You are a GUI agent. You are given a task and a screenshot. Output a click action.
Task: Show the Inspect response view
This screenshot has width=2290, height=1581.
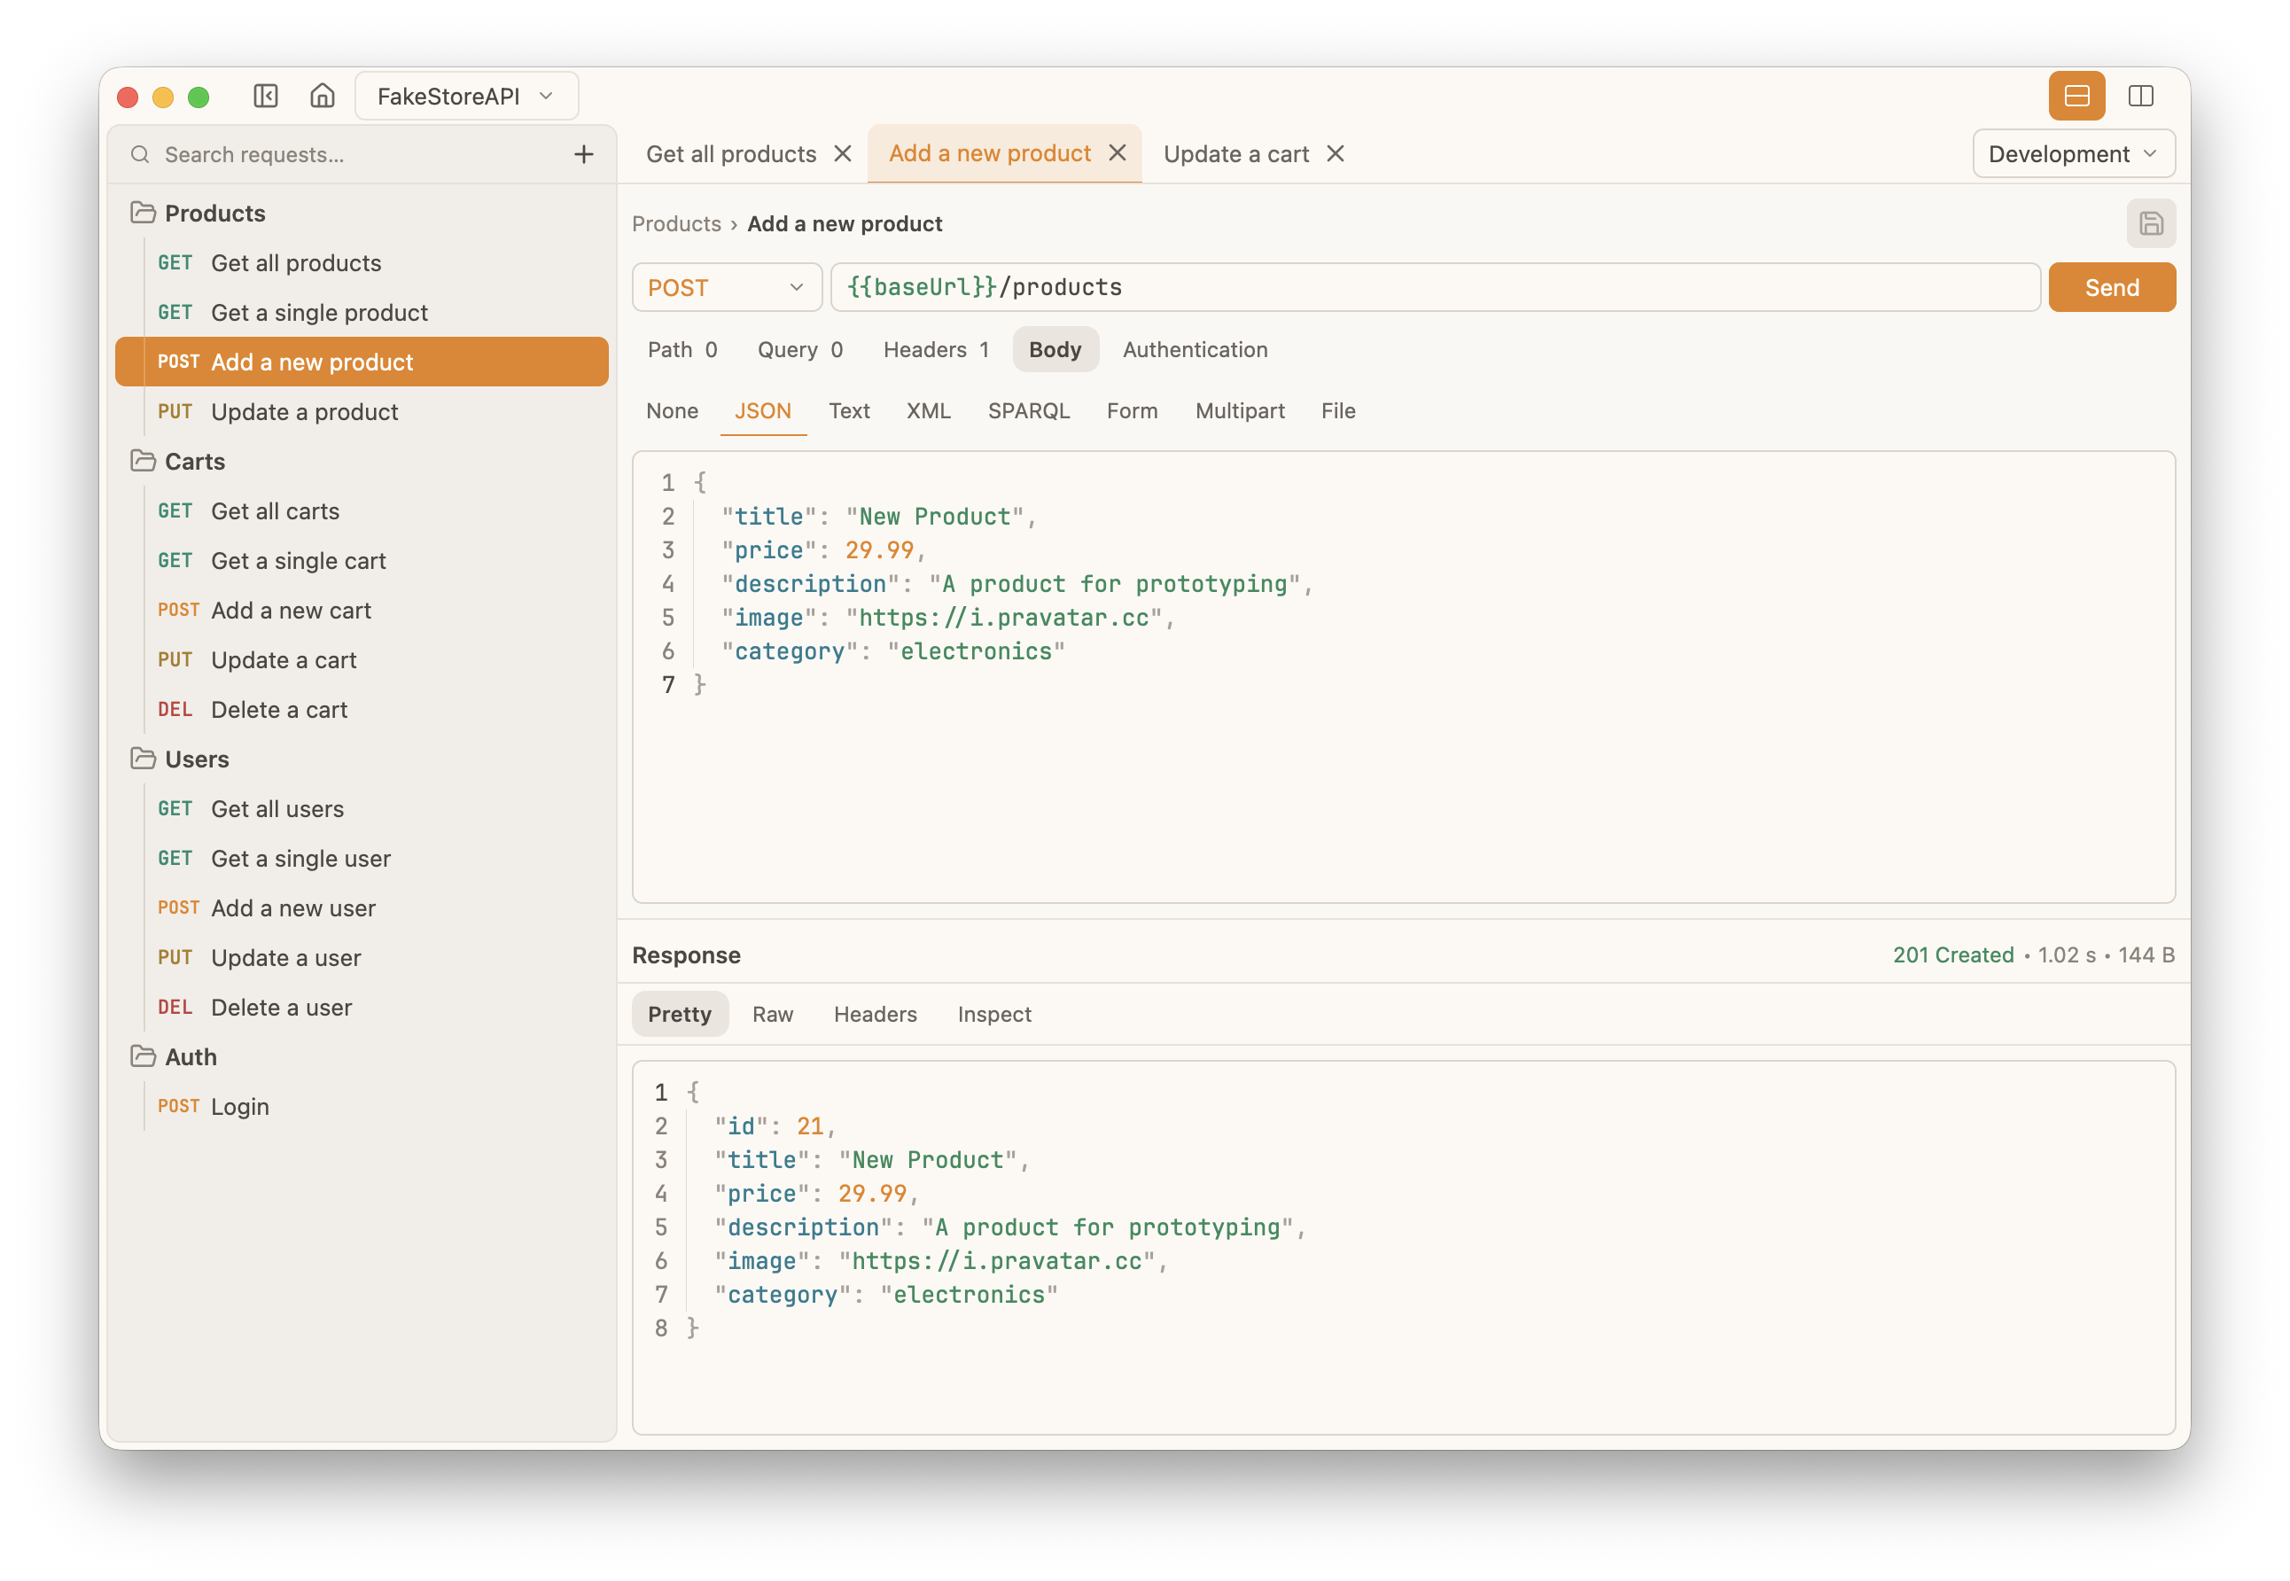click(993, 1015)
